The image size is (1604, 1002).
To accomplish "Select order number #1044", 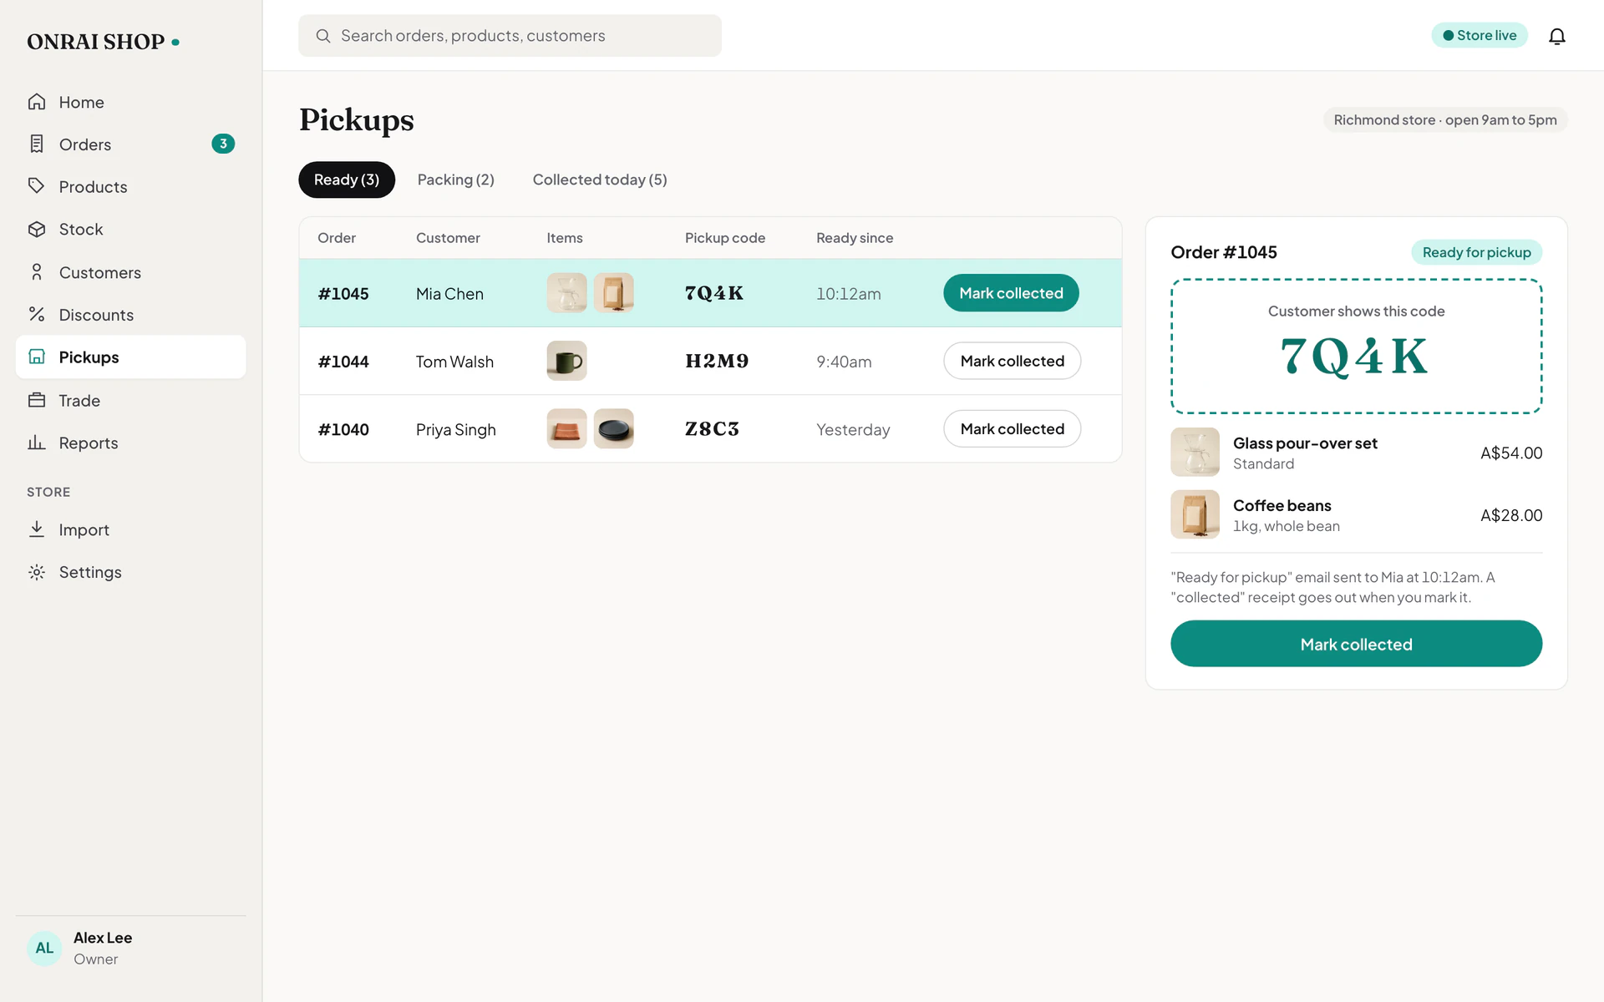I will [x=343, y=362].
